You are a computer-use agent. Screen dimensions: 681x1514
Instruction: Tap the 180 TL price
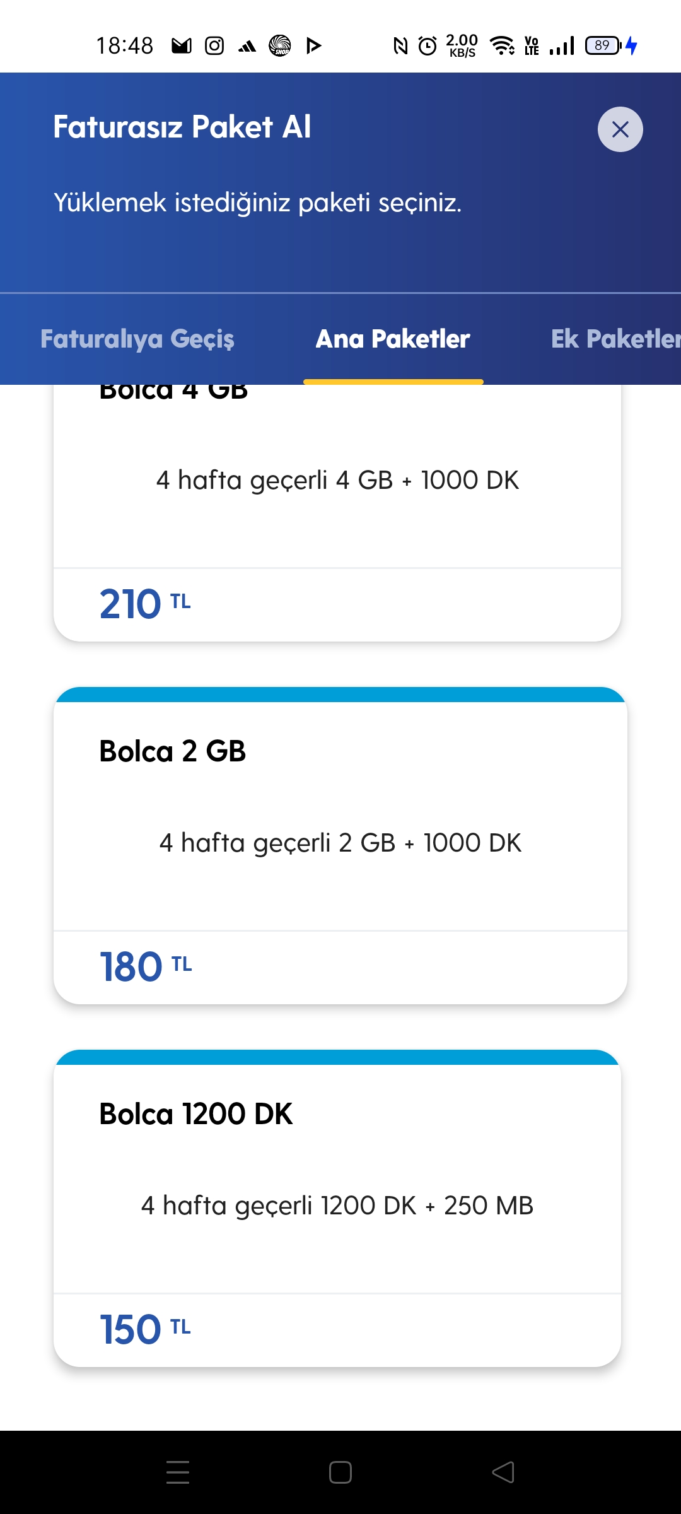(x=146, y=966)
